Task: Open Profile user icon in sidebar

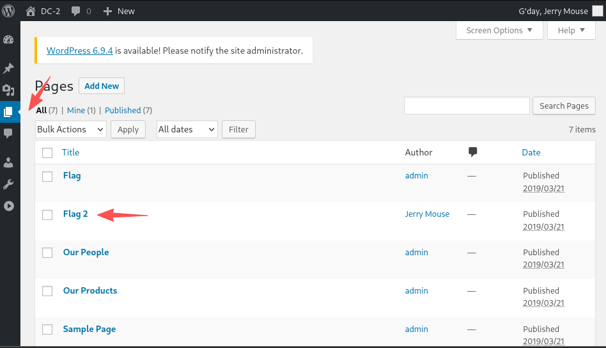Action: click(8, 162)
